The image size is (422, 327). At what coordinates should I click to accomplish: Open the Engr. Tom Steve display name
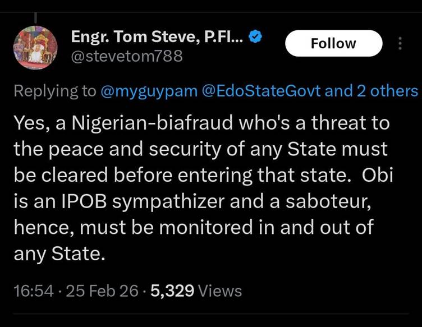157,37
